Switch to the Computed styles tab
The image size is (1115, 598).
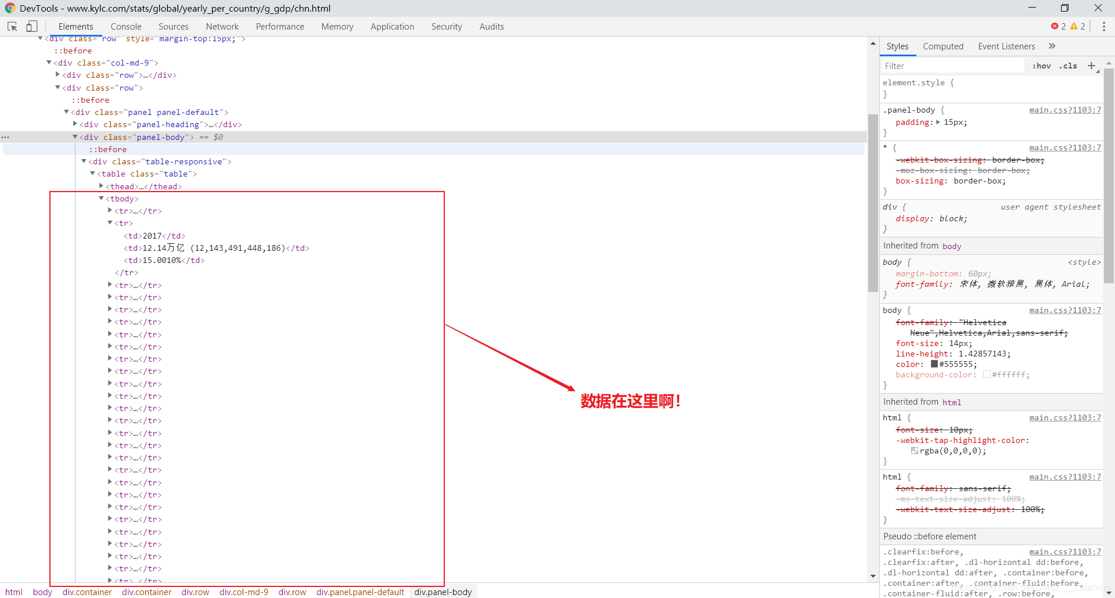click(x=943, y=46)
